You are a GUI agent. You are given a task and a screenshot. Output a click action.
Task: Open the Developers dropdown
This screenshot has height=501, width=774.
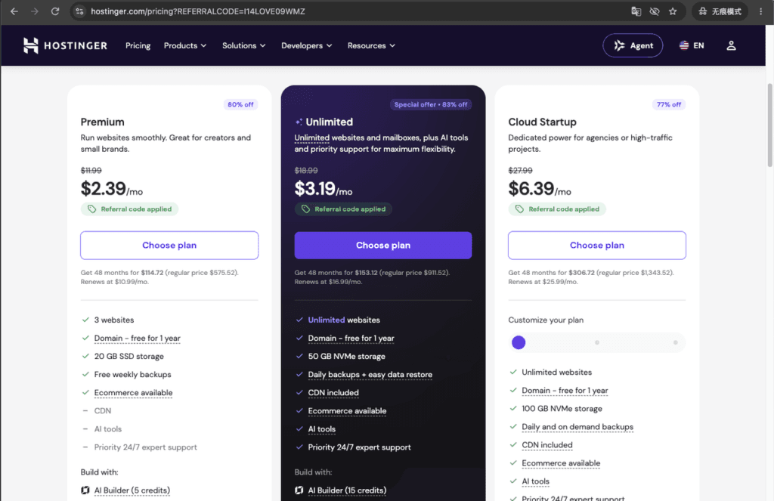(x=307, y=45)
